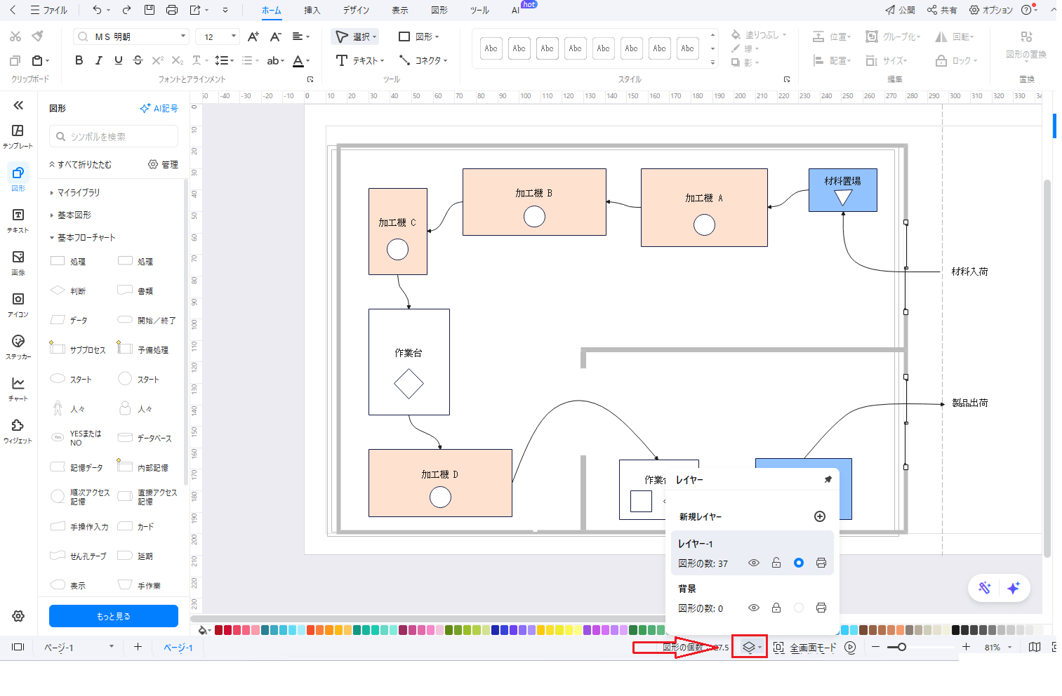Select the Format Painter icon
This screenshot has width=1062, height=696.
pyautogui.click(x=38, y=36)
